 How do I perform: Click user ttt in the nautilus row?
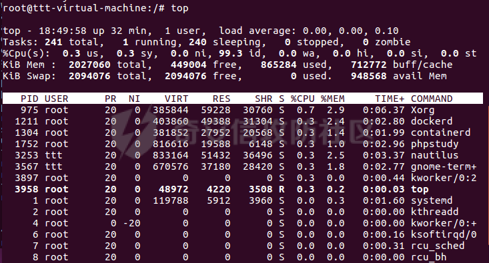tap(53, 155)
